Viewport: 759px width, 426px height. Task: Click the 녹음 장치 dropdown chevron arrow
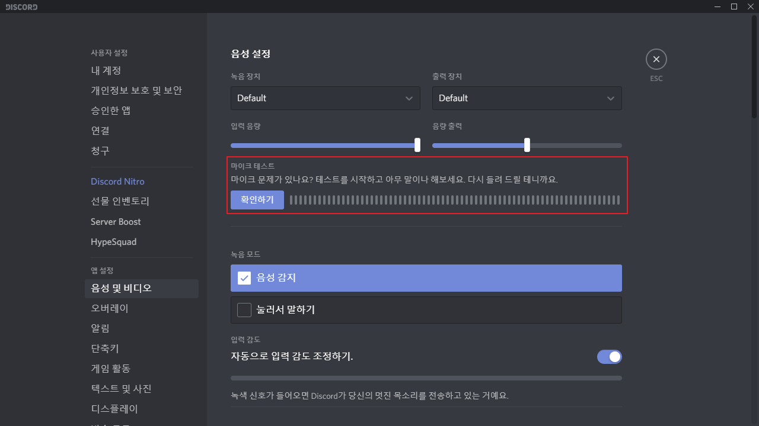[x=409, y=98]
